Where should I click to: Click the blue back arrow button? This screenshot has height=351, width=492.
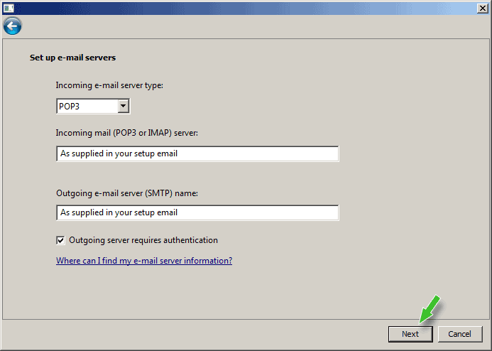(12, 26)
